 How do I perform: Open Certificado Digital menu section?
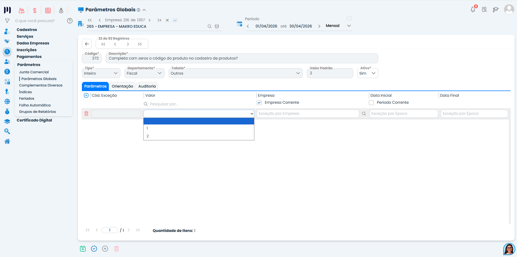34,120
